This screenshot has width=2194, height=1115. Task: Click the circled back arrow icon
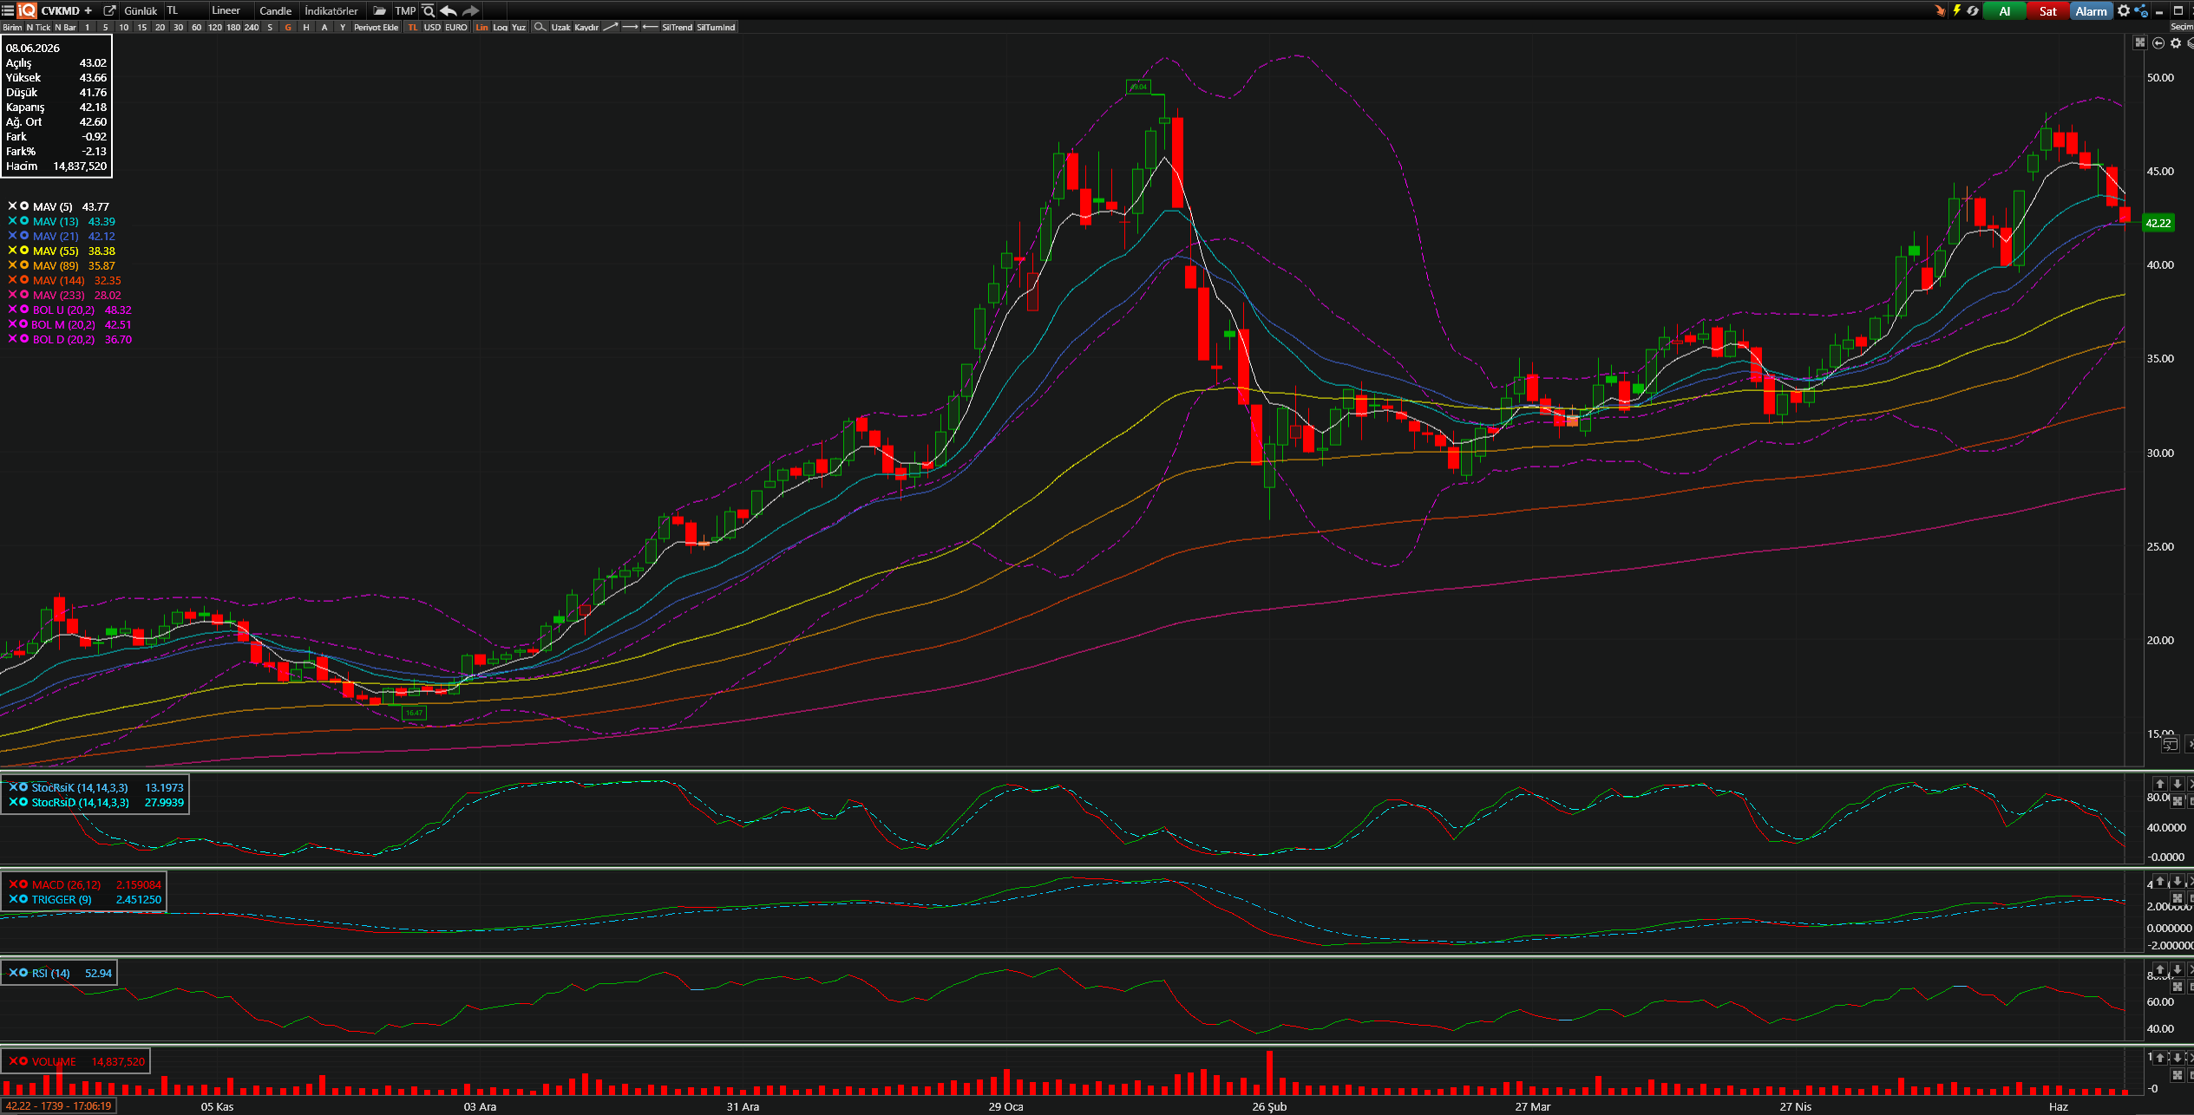2158,42
